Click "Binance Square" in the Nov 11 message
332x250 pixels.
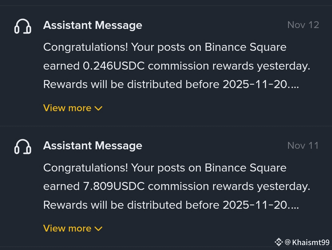point(245,168)
